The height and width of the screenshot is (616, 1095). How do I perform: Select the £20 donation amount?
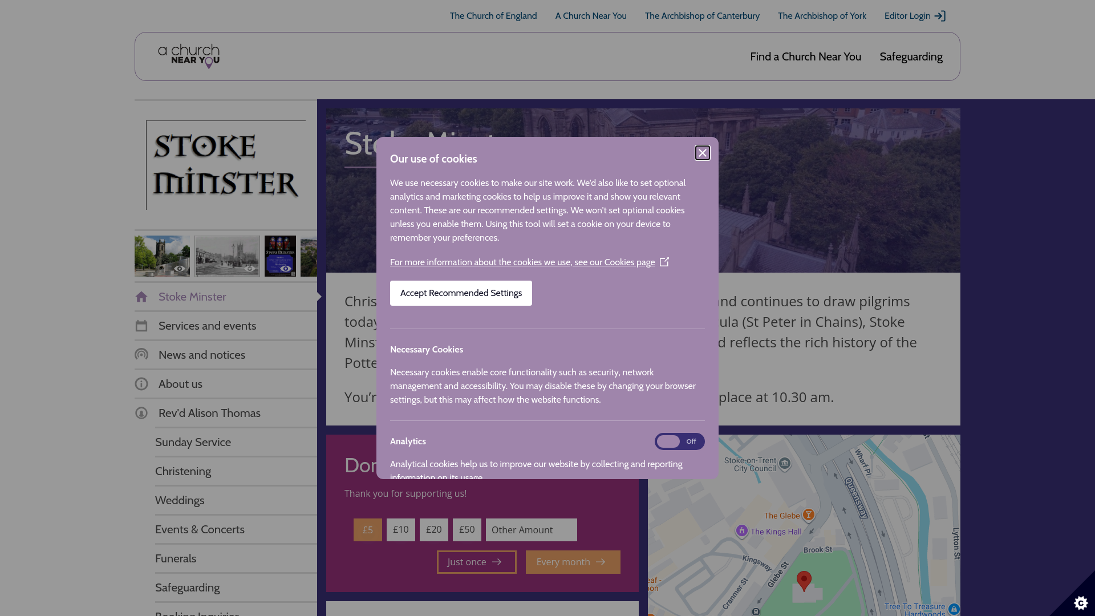pos(434,530)
